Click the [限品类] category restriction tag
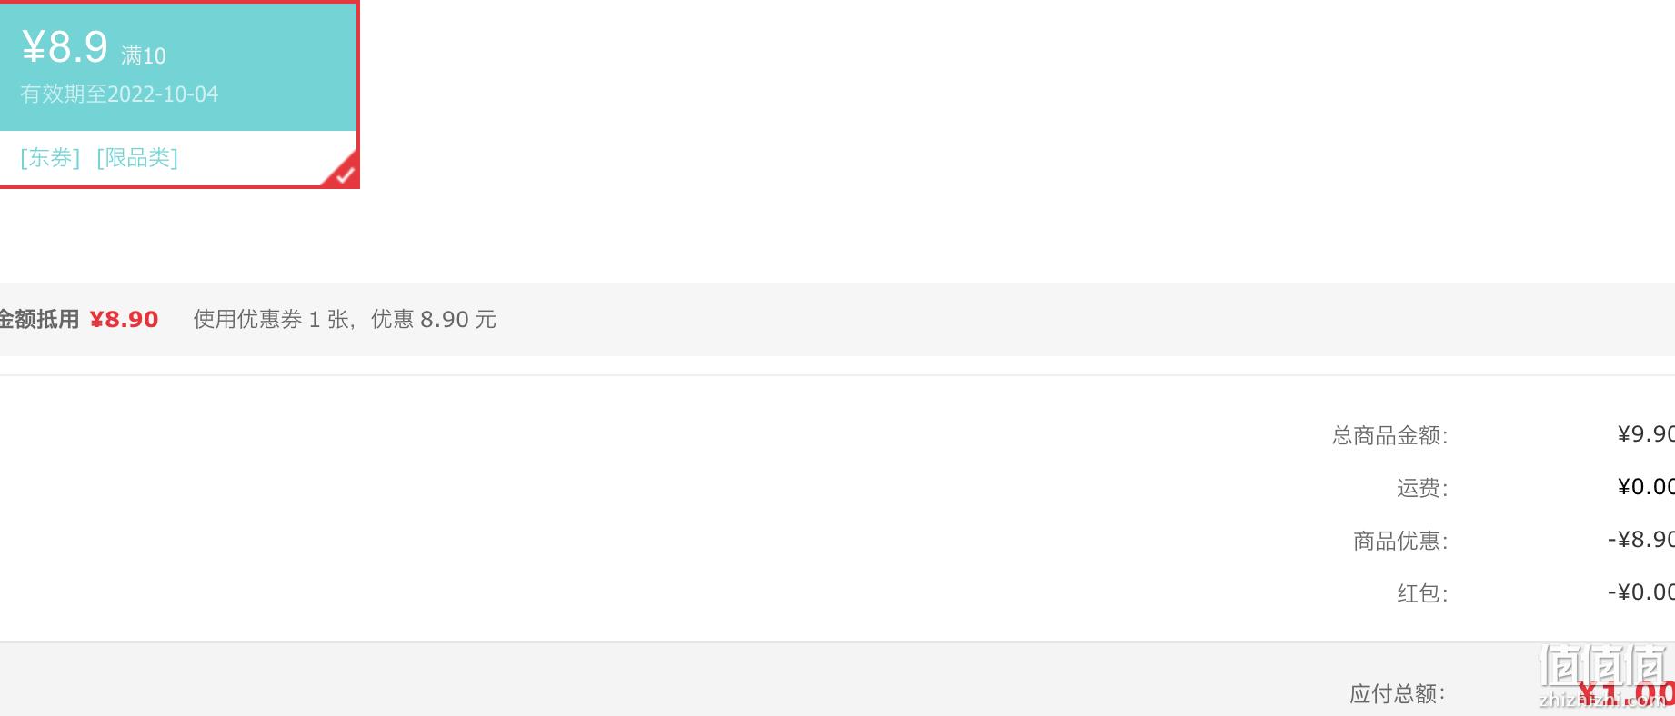 (x=137, y=158)
